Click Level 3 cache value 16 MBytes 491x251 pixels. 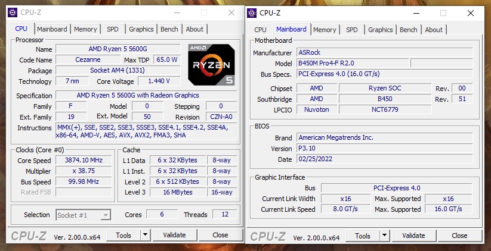tap(178, 192)
